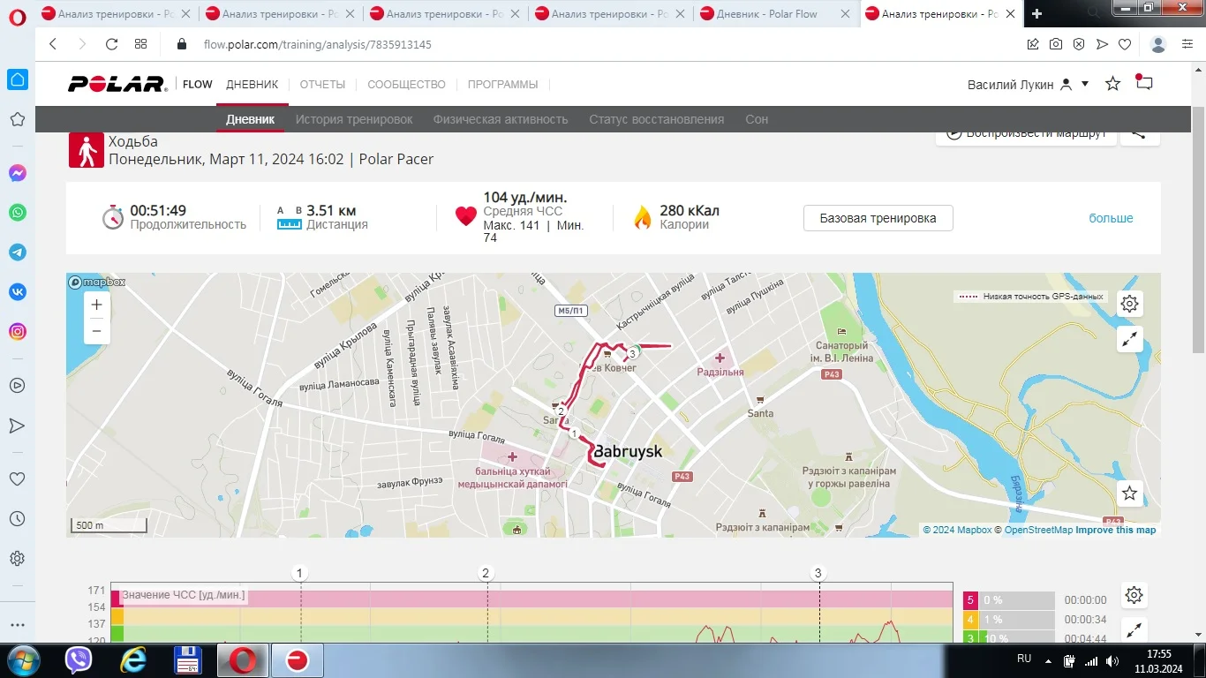Image resolution: width=1206 pixels, height=678 pixels.
Task: Open heart rate chart settings gear
Action: [1134, 595]
